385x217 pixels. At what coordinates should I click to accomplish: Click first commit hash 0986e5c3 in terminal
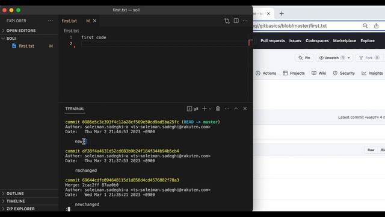pos(131,122)
